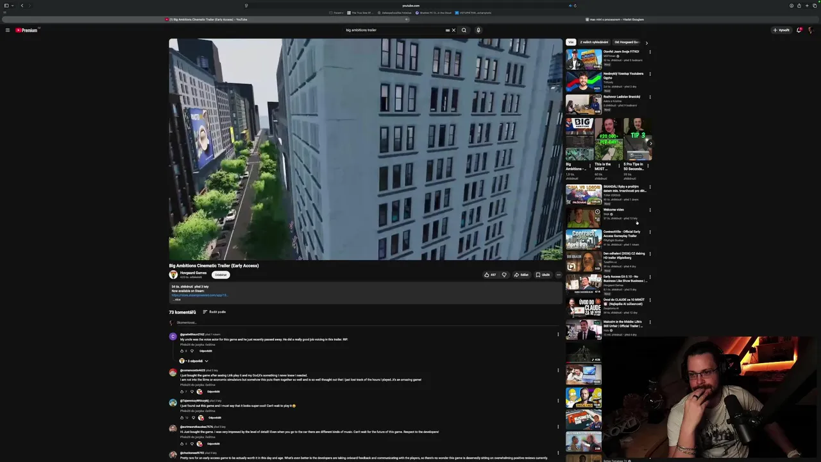Like the first comment about voice actor
The height and width of the screenshot is (462, 821).
pos(182,351)
